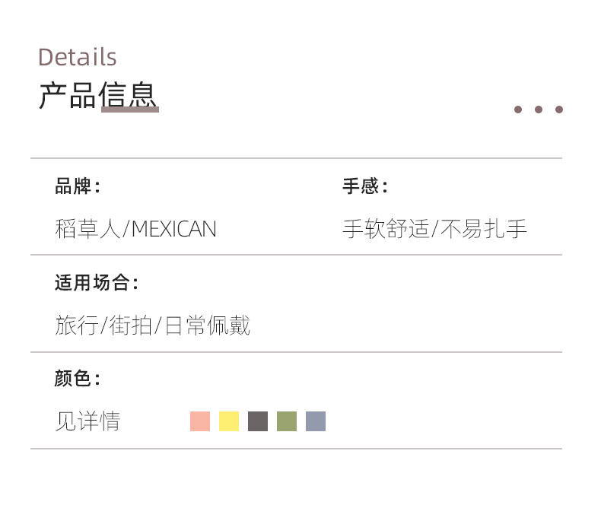Image resolution: width=601 pixels, height=505 pixels.
Task: Click the 产品信息 title
Action: (x=97, y=95)
